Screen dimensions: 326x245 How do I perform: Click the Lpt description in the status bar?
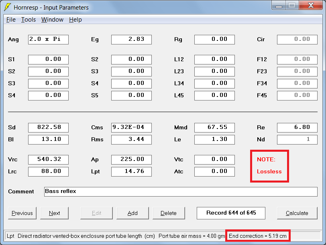(81, 236)
